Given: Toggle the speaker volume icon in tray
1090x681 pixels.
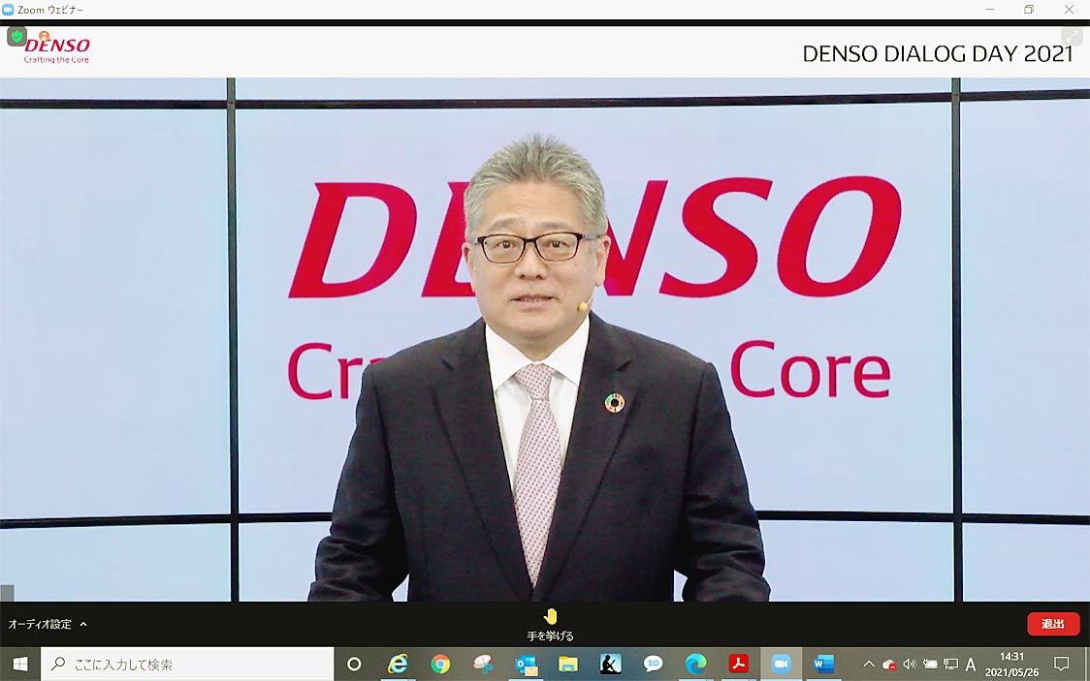Looking at the screenshot, I should (909, 664).
